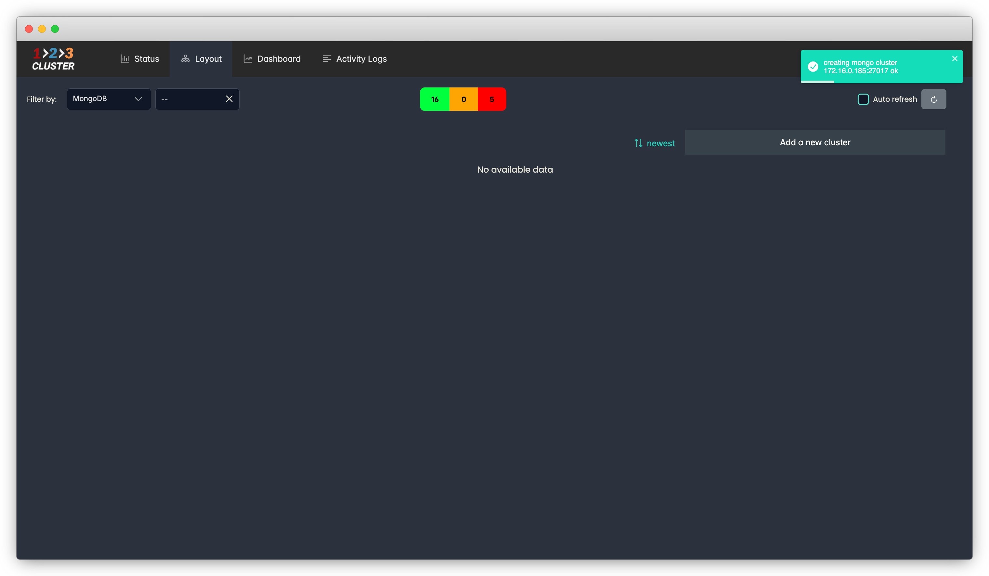Click the Status bar chart icon
The width and height of the screenshot is (989, 576).
pos(125,59)
